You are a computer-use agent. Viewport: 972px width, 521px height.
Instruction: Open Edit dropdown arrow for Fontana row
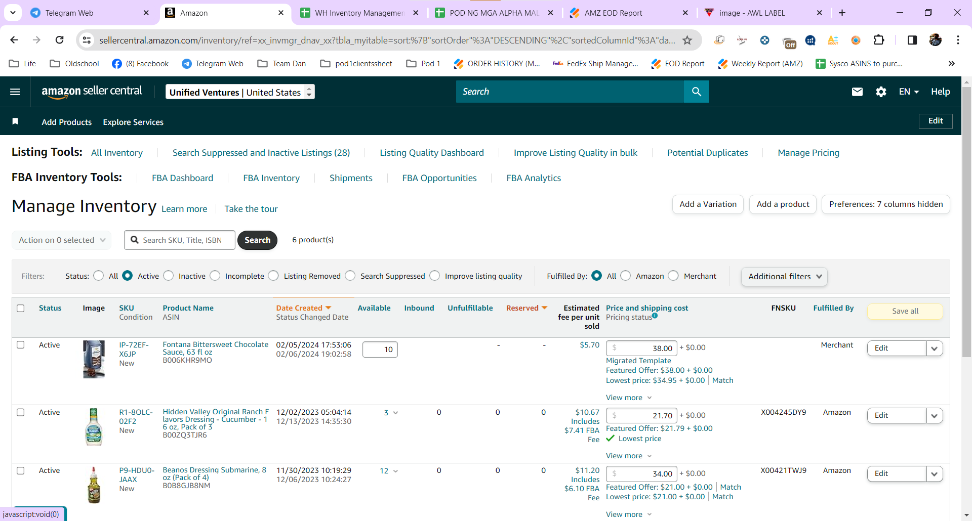click(935, 348)
